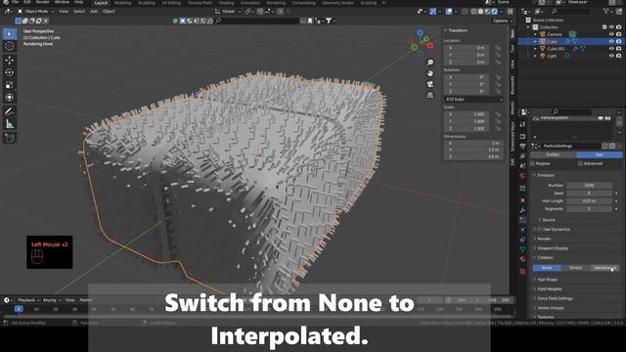Select the Transform tool in the viewport toolbar
Image resolution: width=626 pixels, height=352 pixels.
[10, 98]
